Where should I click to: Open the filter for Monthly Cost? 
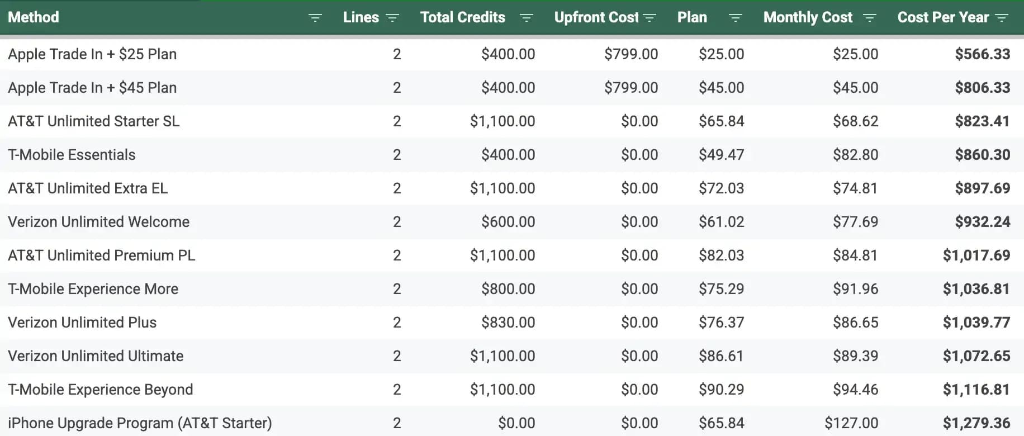[x=870, y=17]
